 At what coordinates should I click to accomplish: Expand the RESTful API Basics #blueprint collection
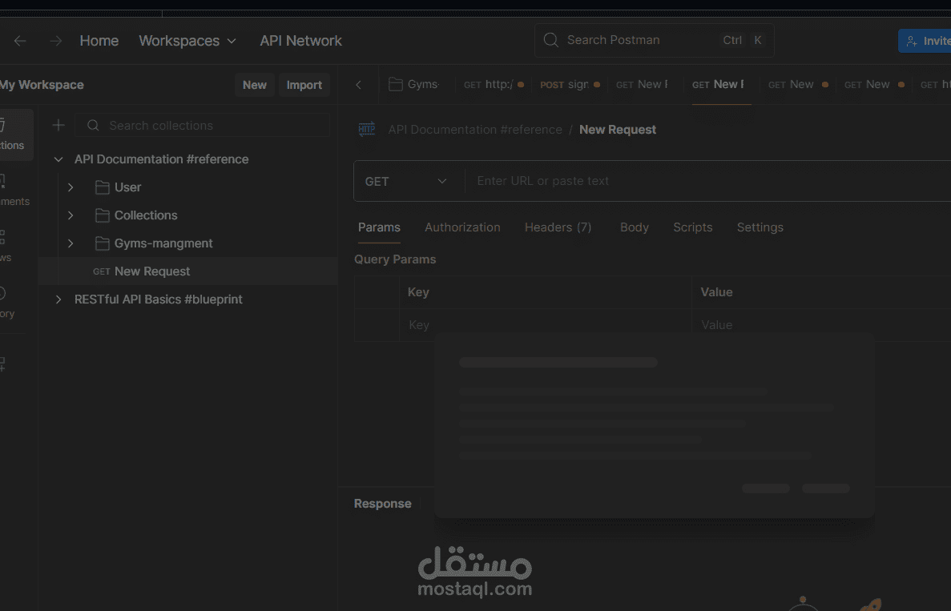tap(58, 299)
